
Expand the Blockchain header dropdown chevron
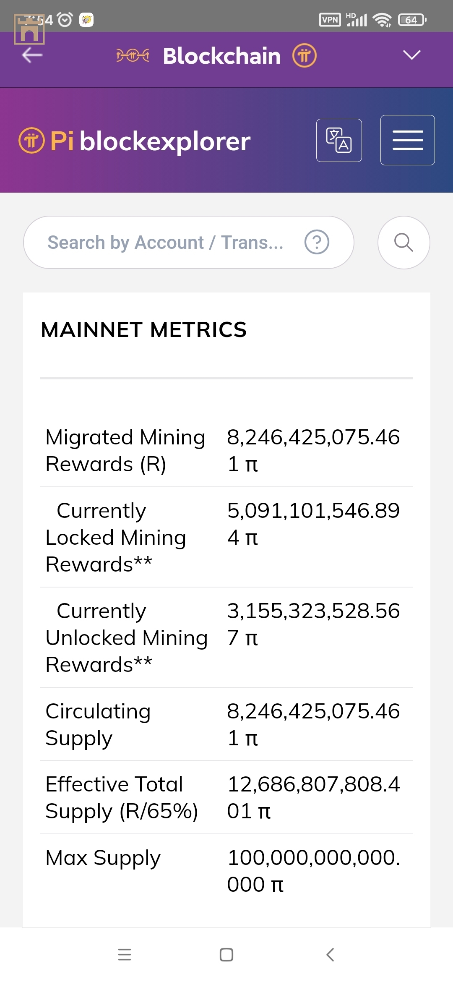click(x=411, y=55)
